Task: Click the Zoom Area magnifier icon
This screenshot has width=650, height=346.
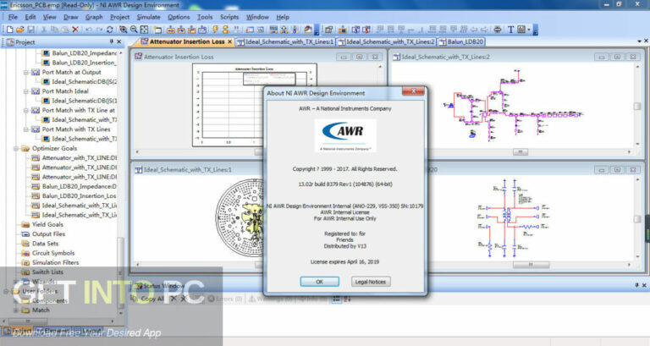Action: 123,30
